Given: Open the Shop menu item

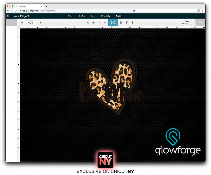Looking at the screenshot, I should (93, 16).
